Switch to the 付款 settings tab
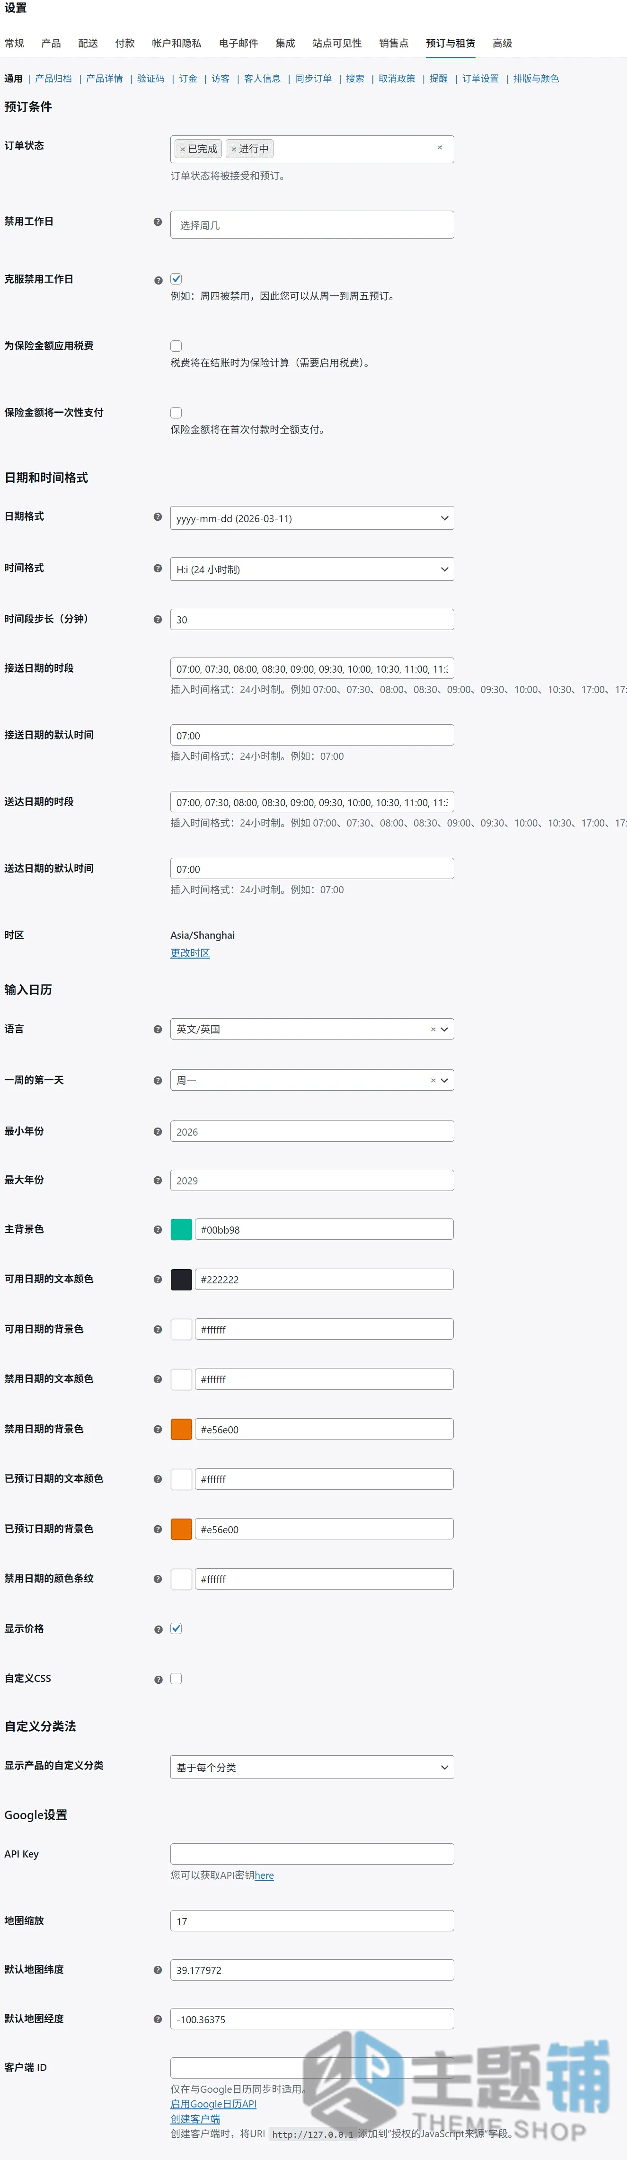Screen dimensions: 627x2160 [125, 44]
